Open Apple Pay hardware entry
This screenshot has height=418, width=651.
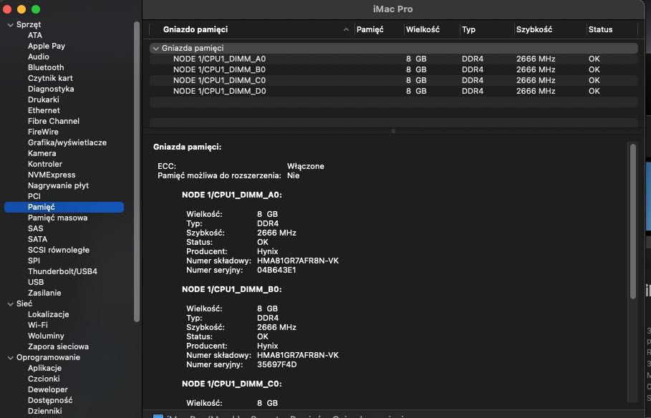click(x=46, y=46)
